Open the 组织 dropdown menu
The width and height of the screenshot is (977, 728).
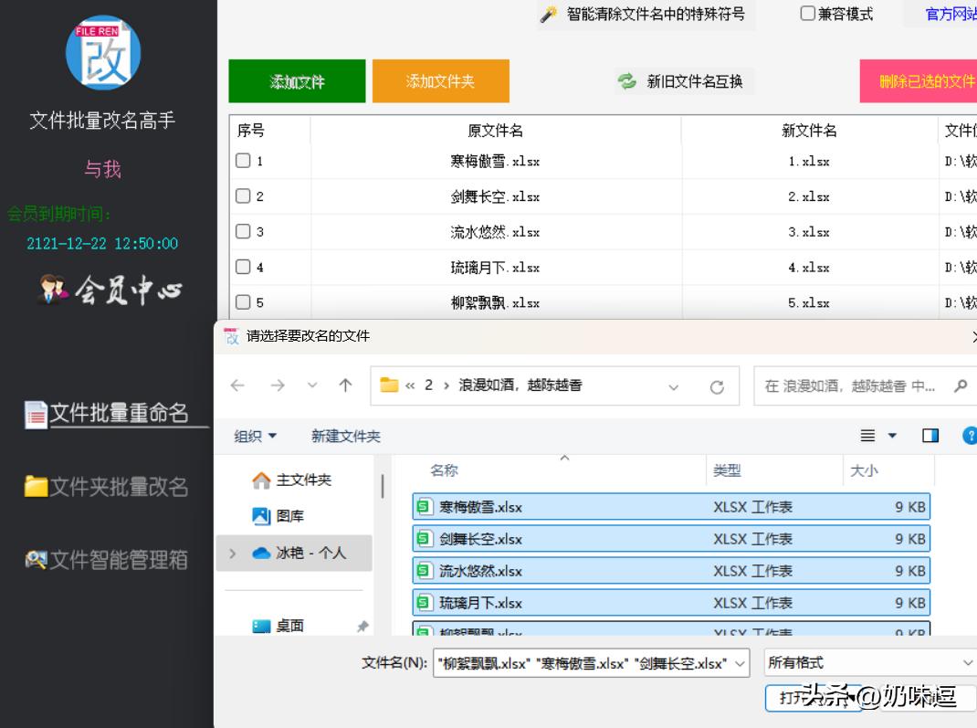pyautogui.click(x=255, y=437)
